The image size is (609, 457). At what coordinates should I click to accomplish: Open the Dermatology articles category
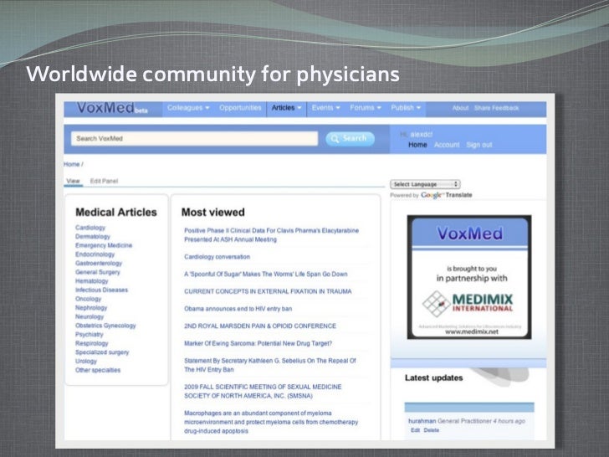pos(92,236)
